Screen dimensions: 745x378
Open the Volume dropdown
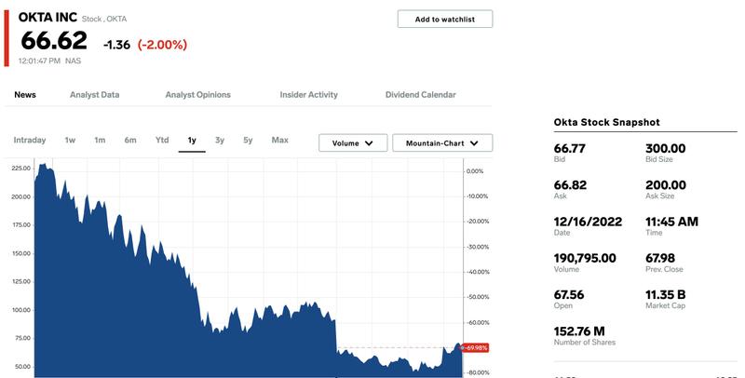(353, 143)
